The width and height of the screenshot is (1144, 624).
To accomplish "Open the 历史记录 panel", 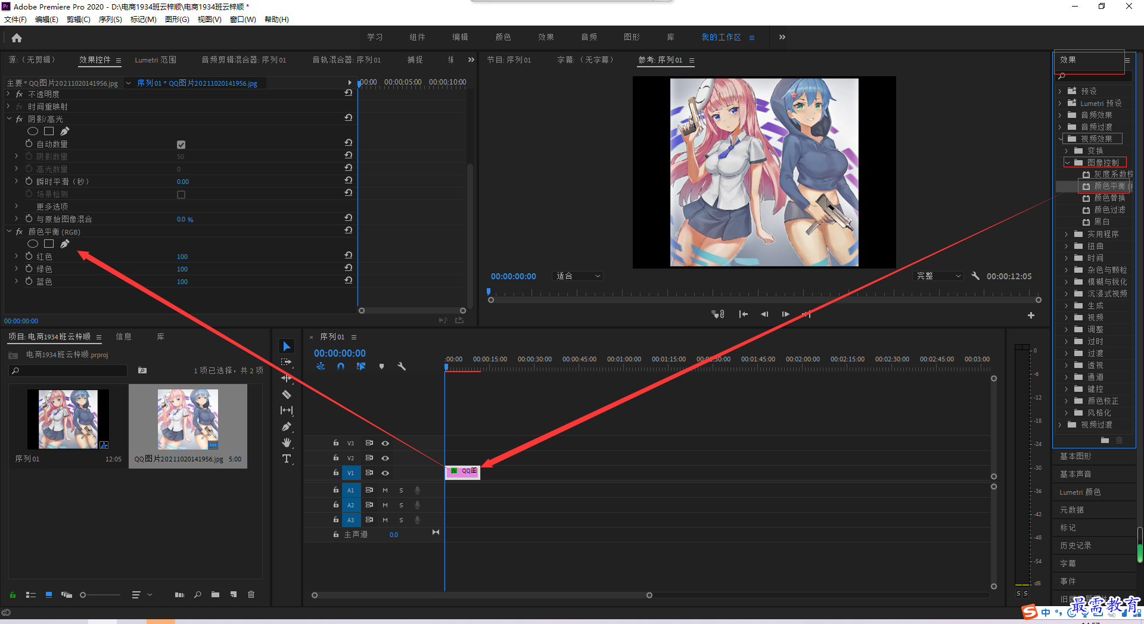I will click(x=1075, y=545).
